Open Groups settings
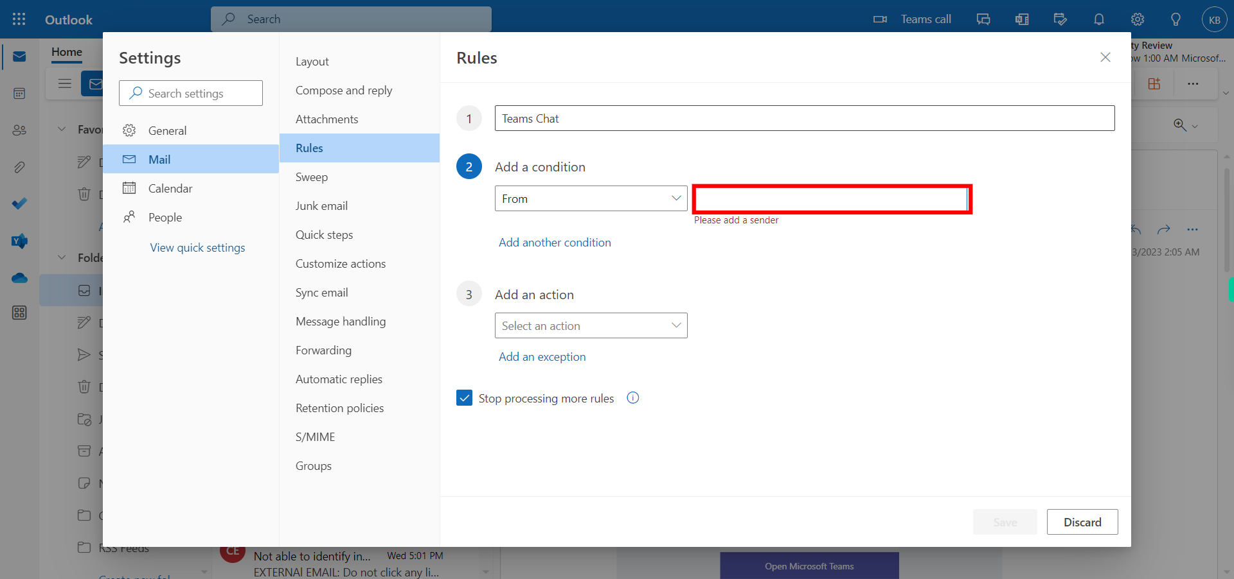 pos(359,466)
